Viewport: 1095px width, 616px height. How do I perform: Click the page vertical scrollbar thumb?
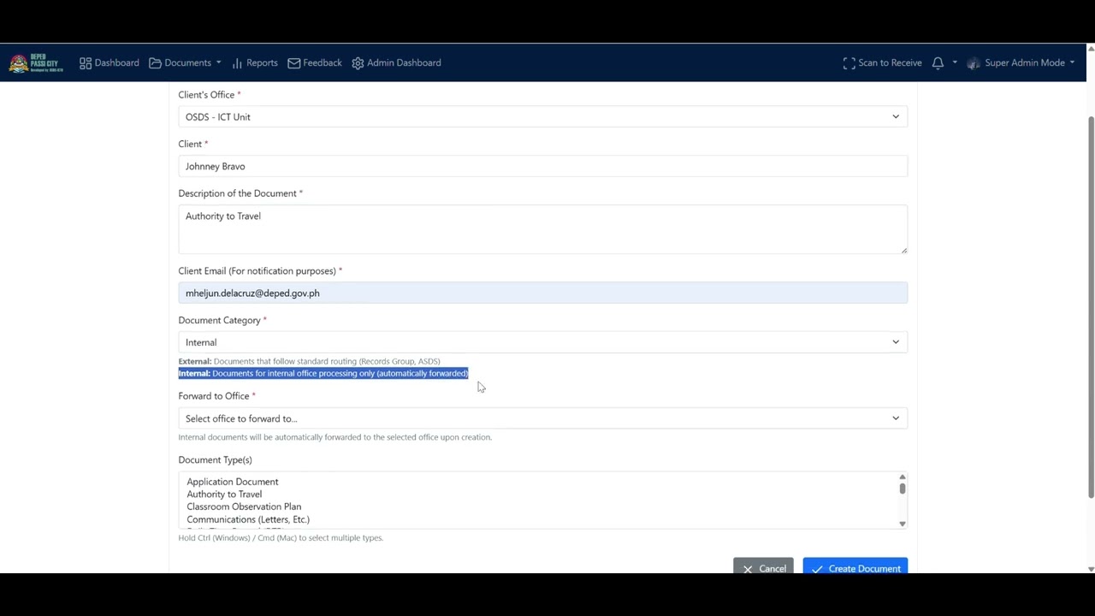1090,306
